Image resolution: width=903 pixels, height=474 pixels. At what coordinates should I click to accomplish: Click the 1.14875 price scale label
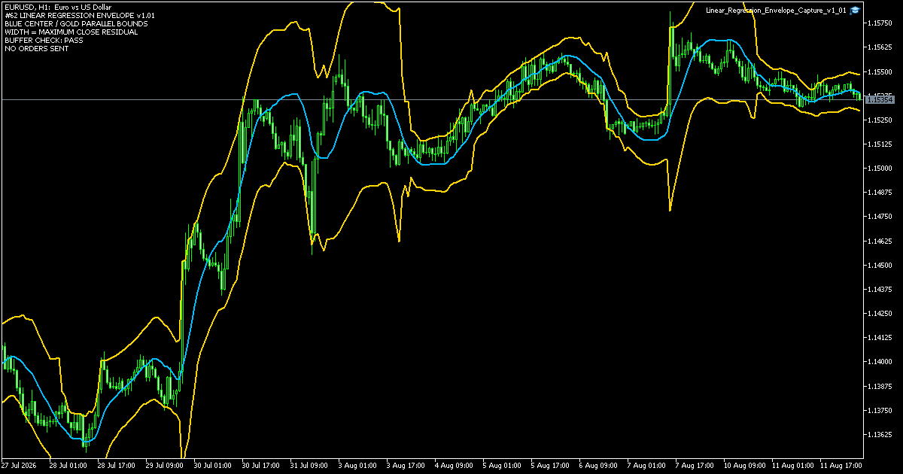click(x=880, y=193)
